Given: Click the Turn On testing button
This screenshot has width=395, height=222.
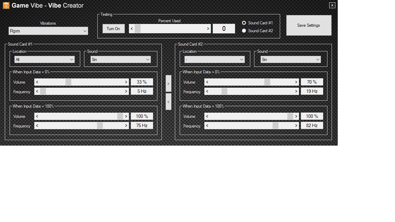Looking at the screenshot, I should pos(113,29).
